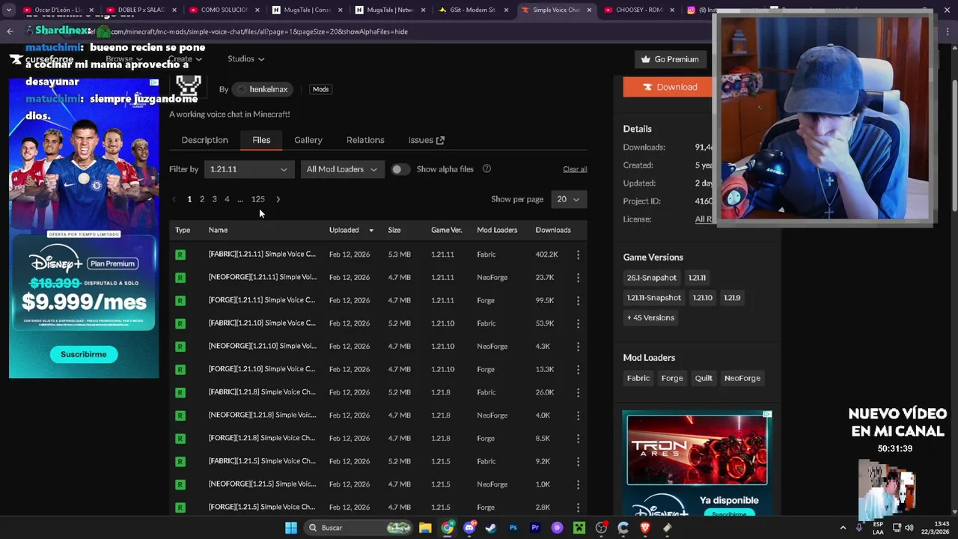Click Suscribirme on the Disney+ ad
958x539 pixels.
tap(84, 354)
